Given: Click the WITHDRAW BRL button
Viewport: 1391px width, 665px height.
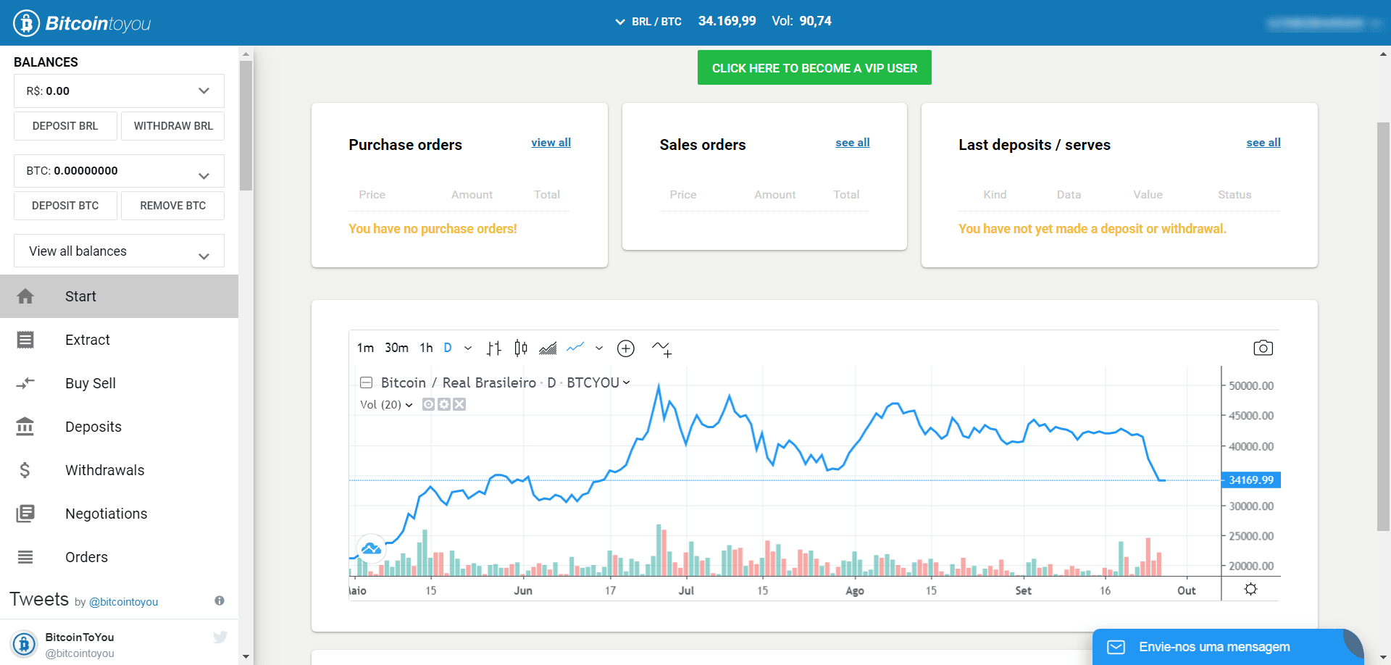Looking at the screenshot, I should tap(173, 126).
